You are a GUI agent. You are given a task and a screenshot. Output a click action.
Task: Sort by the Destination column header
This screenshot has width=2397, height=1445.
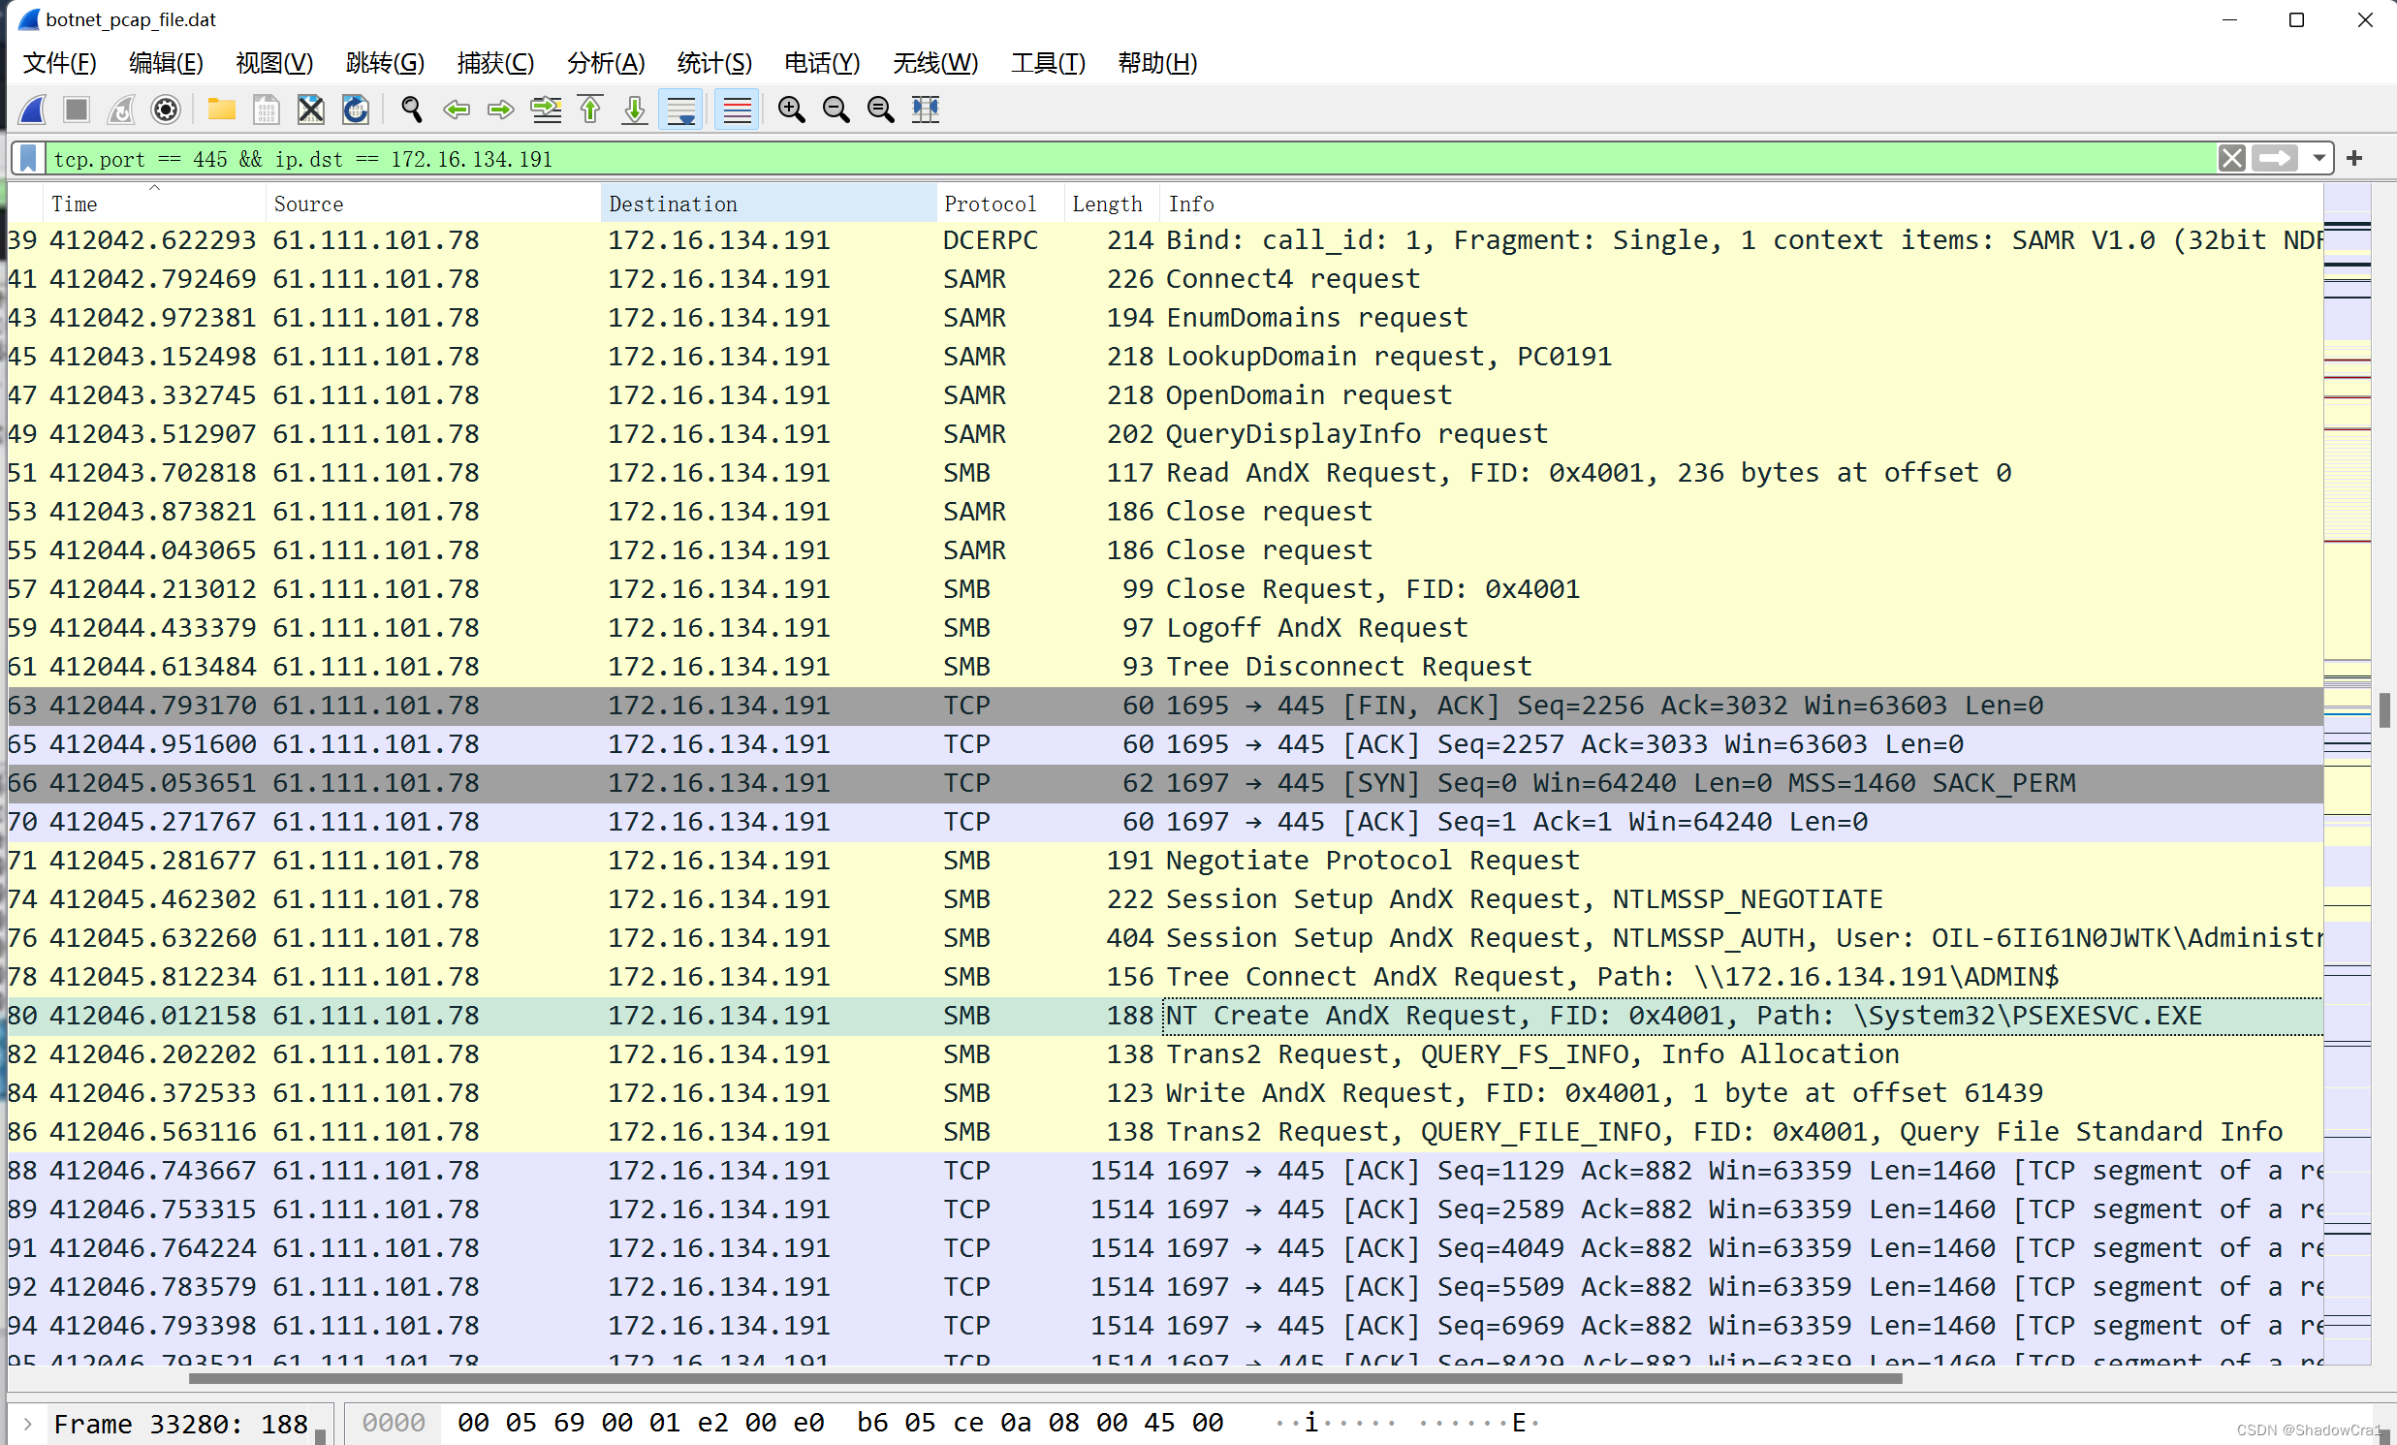769,204
